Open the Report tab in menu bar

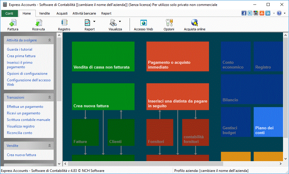pyautogui.click(x=106, y=13)
